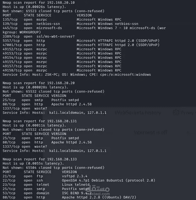The height and width of the screenshot is (200, 196).
Task: Click the OpenSSH 4.7p1 Debian version text
Action: pos(94,180)
